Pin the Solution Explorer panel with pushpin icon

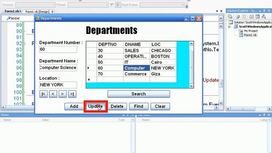click(264, 11)
